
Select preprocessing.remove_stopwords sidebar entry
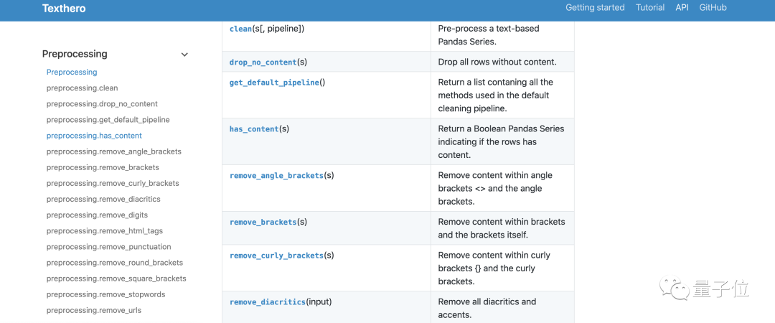(105, 294)
